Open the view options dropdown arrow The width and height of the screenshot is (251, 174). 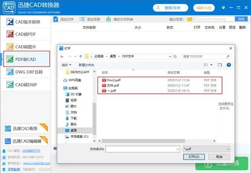(x=211, y=65)
